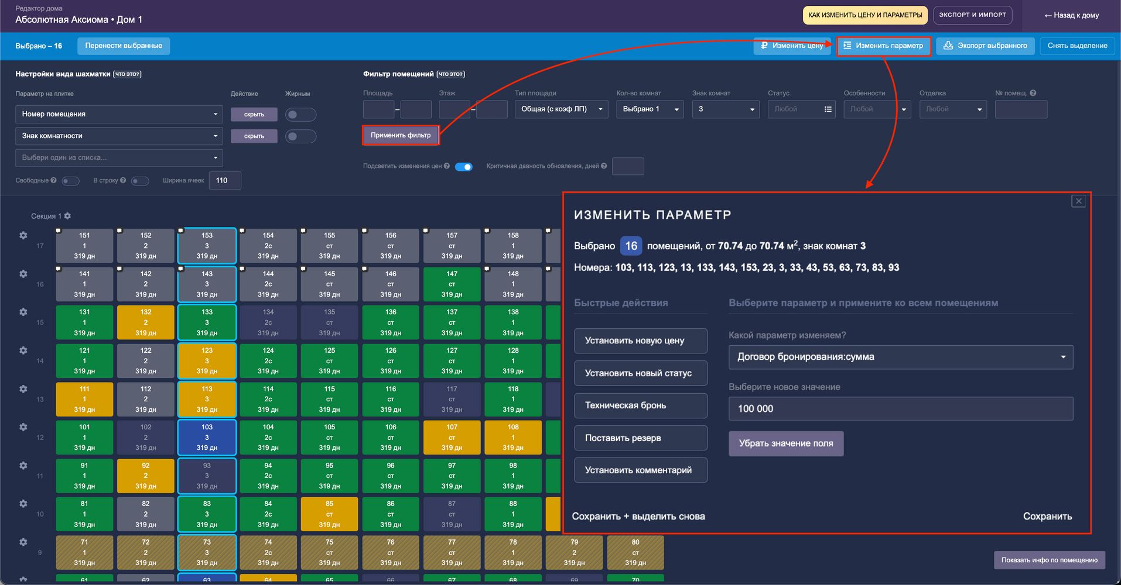Disable Подсветить изменения цен toggle
This screenshot has height=585, width=1121.
tap(464, 167)
